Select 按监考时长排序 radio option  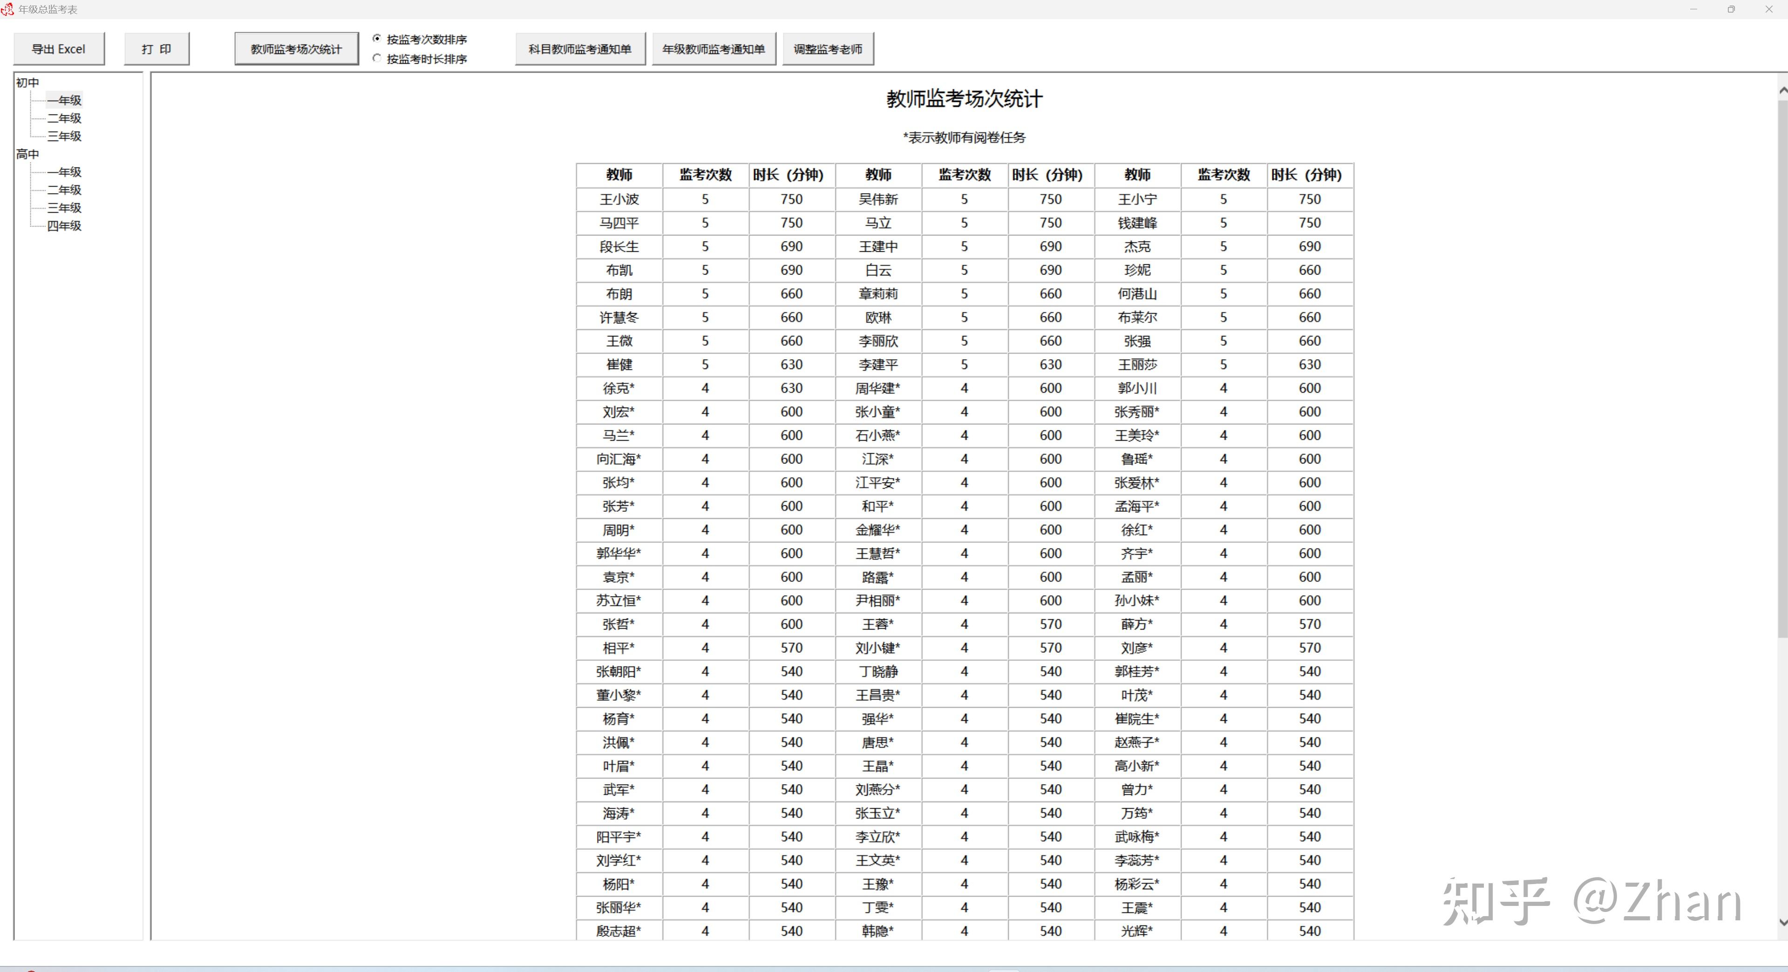[x=377, y=58]
